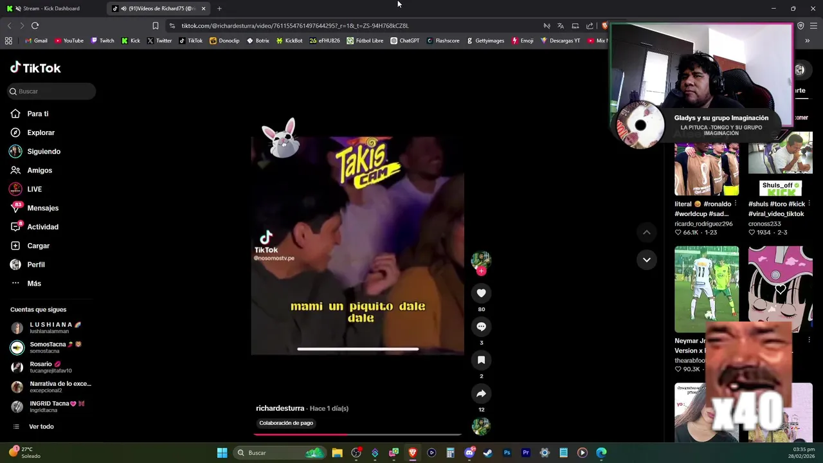This screenshot has width=823, height=463.
Task: Share the video with arrow icon
Action: click(x=481, y=394)
